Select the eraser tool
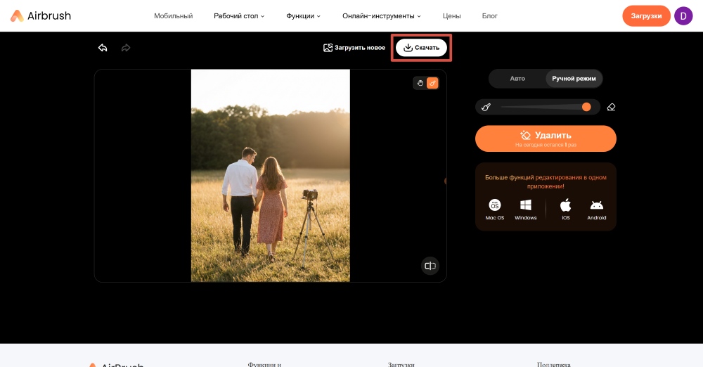Viewport: 703px width, 367px height. pyautogui.click(x=611, y=107)
